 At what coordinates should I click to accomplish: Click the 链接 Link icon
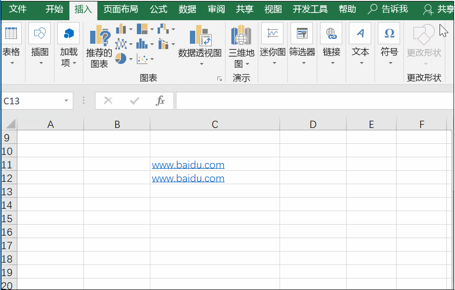click(331, 34)
